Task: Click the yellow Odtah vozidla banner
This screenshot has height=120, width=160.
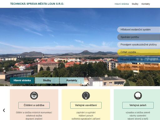Action: (x=139, y=52)
